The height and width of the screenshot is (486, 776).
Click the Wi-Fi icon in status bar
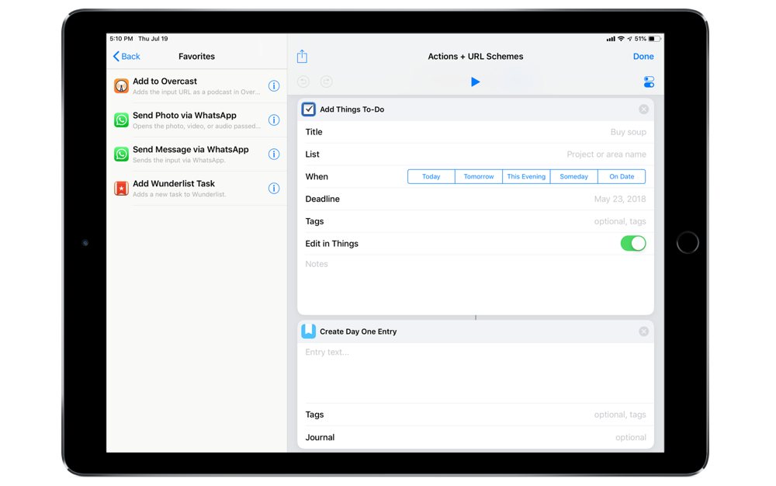pos(621,39)
